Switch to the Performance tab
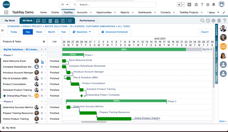This screenshot has height=132, width=228. [87, 20]
